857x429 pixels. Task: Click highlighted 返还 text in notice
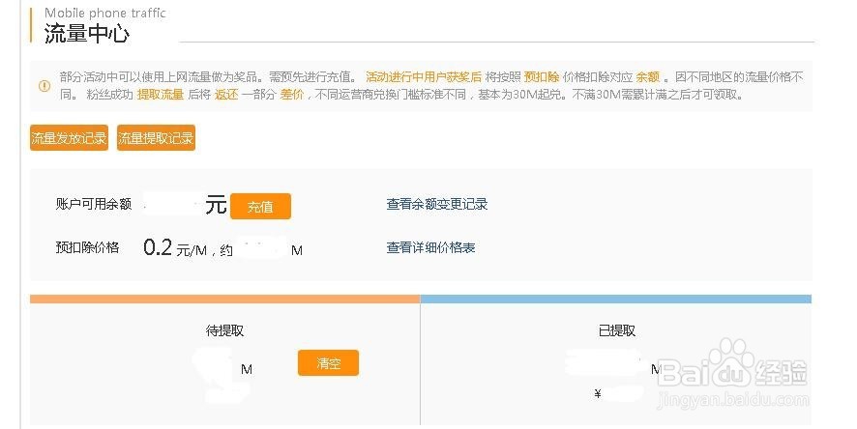[x=226, y=95]
